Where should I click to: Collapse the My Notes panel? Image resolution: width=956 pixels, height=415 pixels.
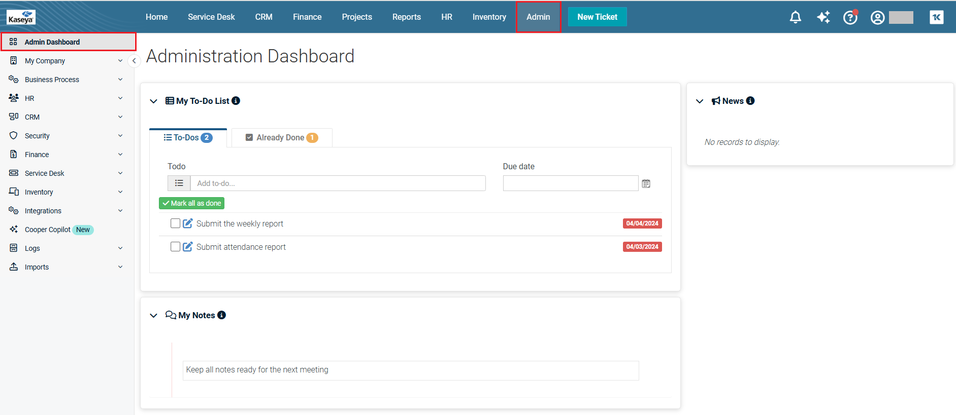154,316
